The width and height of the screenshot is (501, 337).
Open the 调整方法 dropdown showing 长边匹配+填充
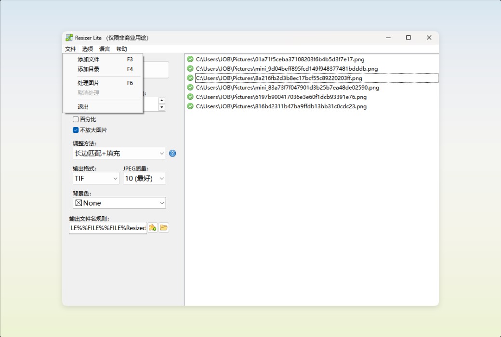click(119, 153)
